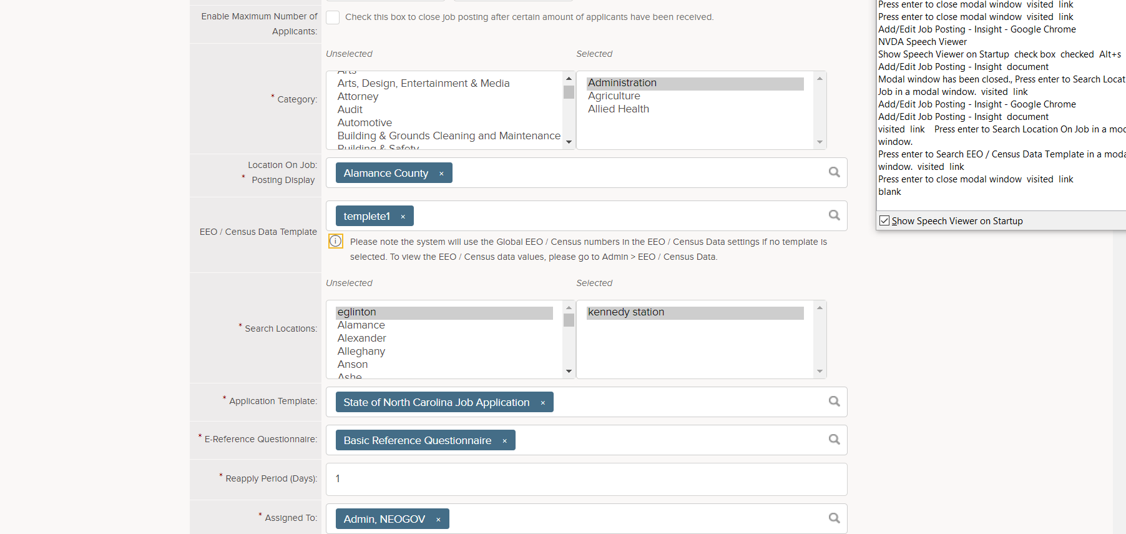The height and width of the screenshot is (534, 1126).
Task: Enable Maximum Number of Applicants checkbox
Action: click(x=333, y=17)
